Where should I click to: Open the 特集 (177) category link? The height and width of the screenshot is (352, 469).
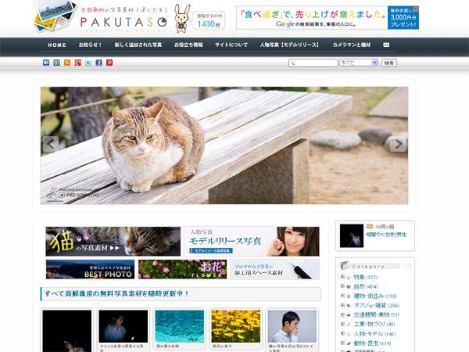coord(366,277)
